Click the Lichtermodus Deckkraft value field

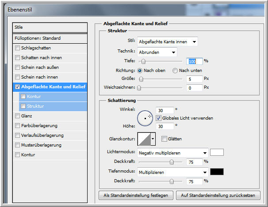(x=195, y=162)
